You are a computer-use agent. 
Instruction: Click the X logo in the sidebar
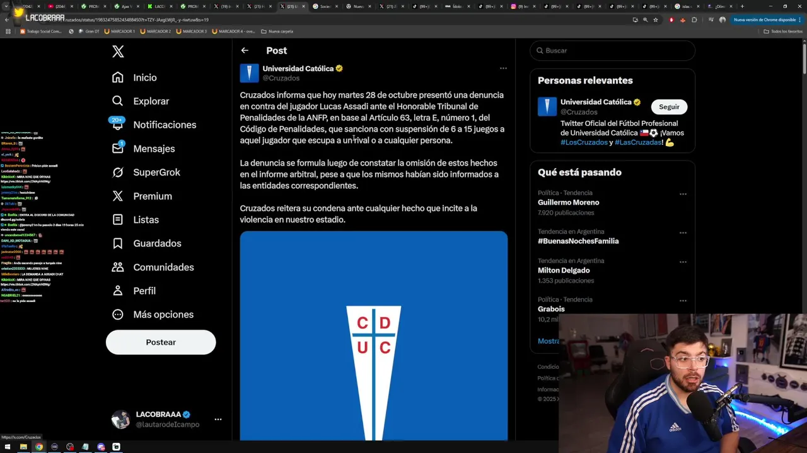118,52
